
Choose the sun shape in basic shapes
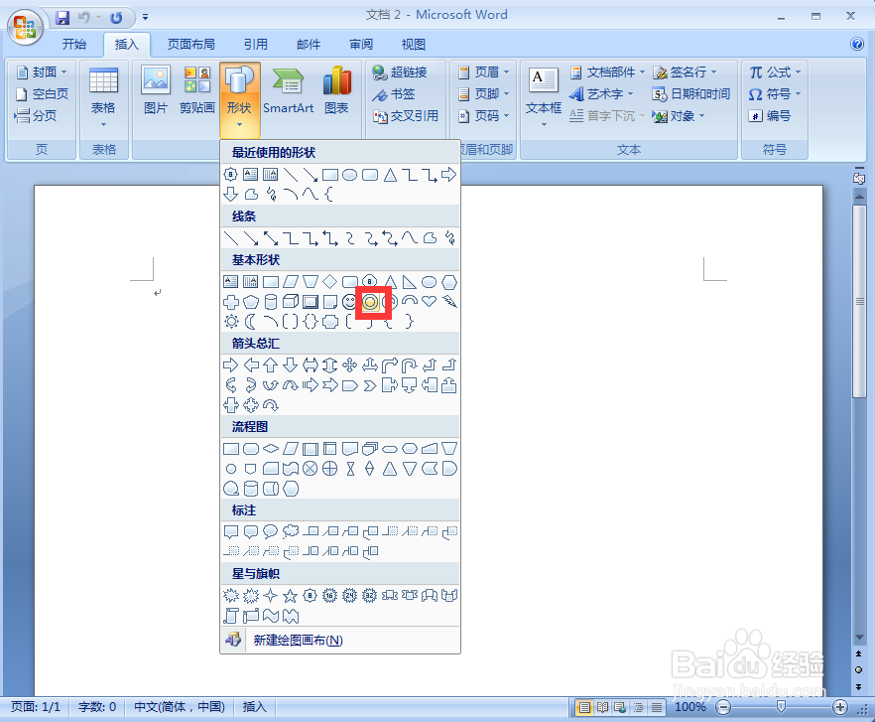coord(231,322)
